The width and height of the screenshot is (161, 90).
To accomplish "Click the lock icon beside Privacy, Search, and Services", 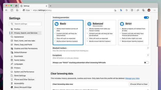I will [x=12, y=33].
